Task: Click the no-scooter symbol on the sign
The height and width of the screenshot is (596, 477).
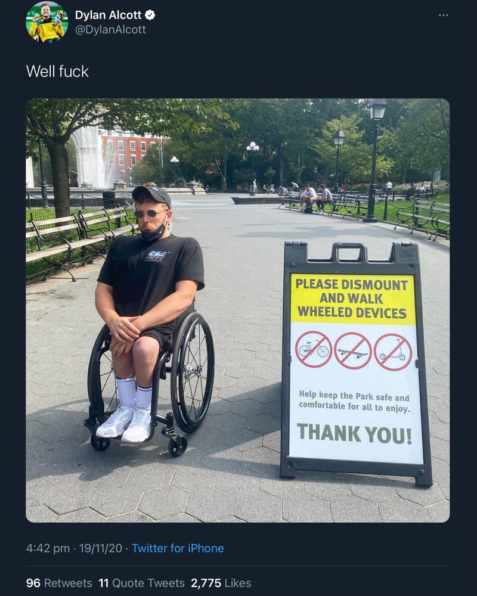Action: tap(393, 352)
